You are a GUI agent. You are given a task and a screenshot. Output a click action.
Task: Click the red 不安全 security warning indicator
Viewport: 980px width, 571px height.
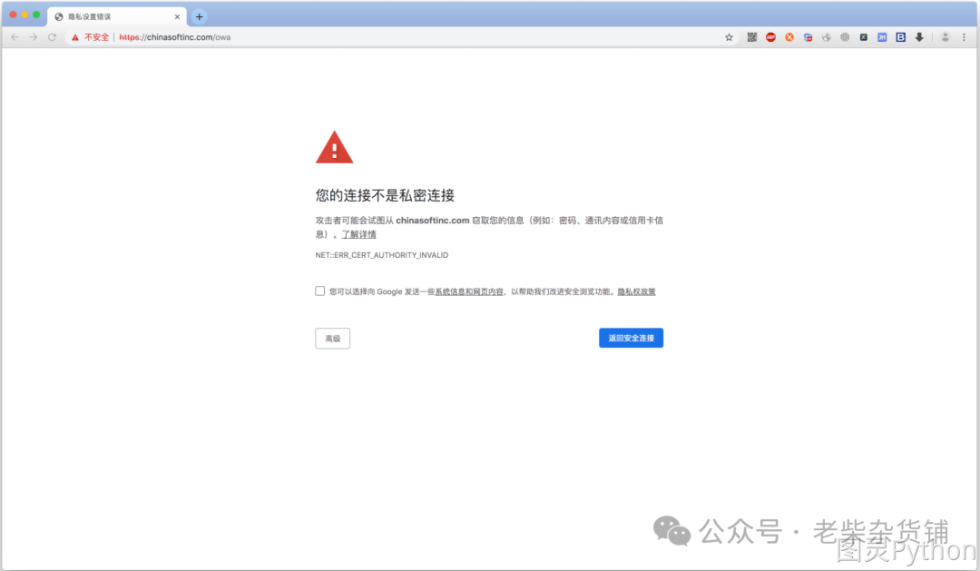91,37
